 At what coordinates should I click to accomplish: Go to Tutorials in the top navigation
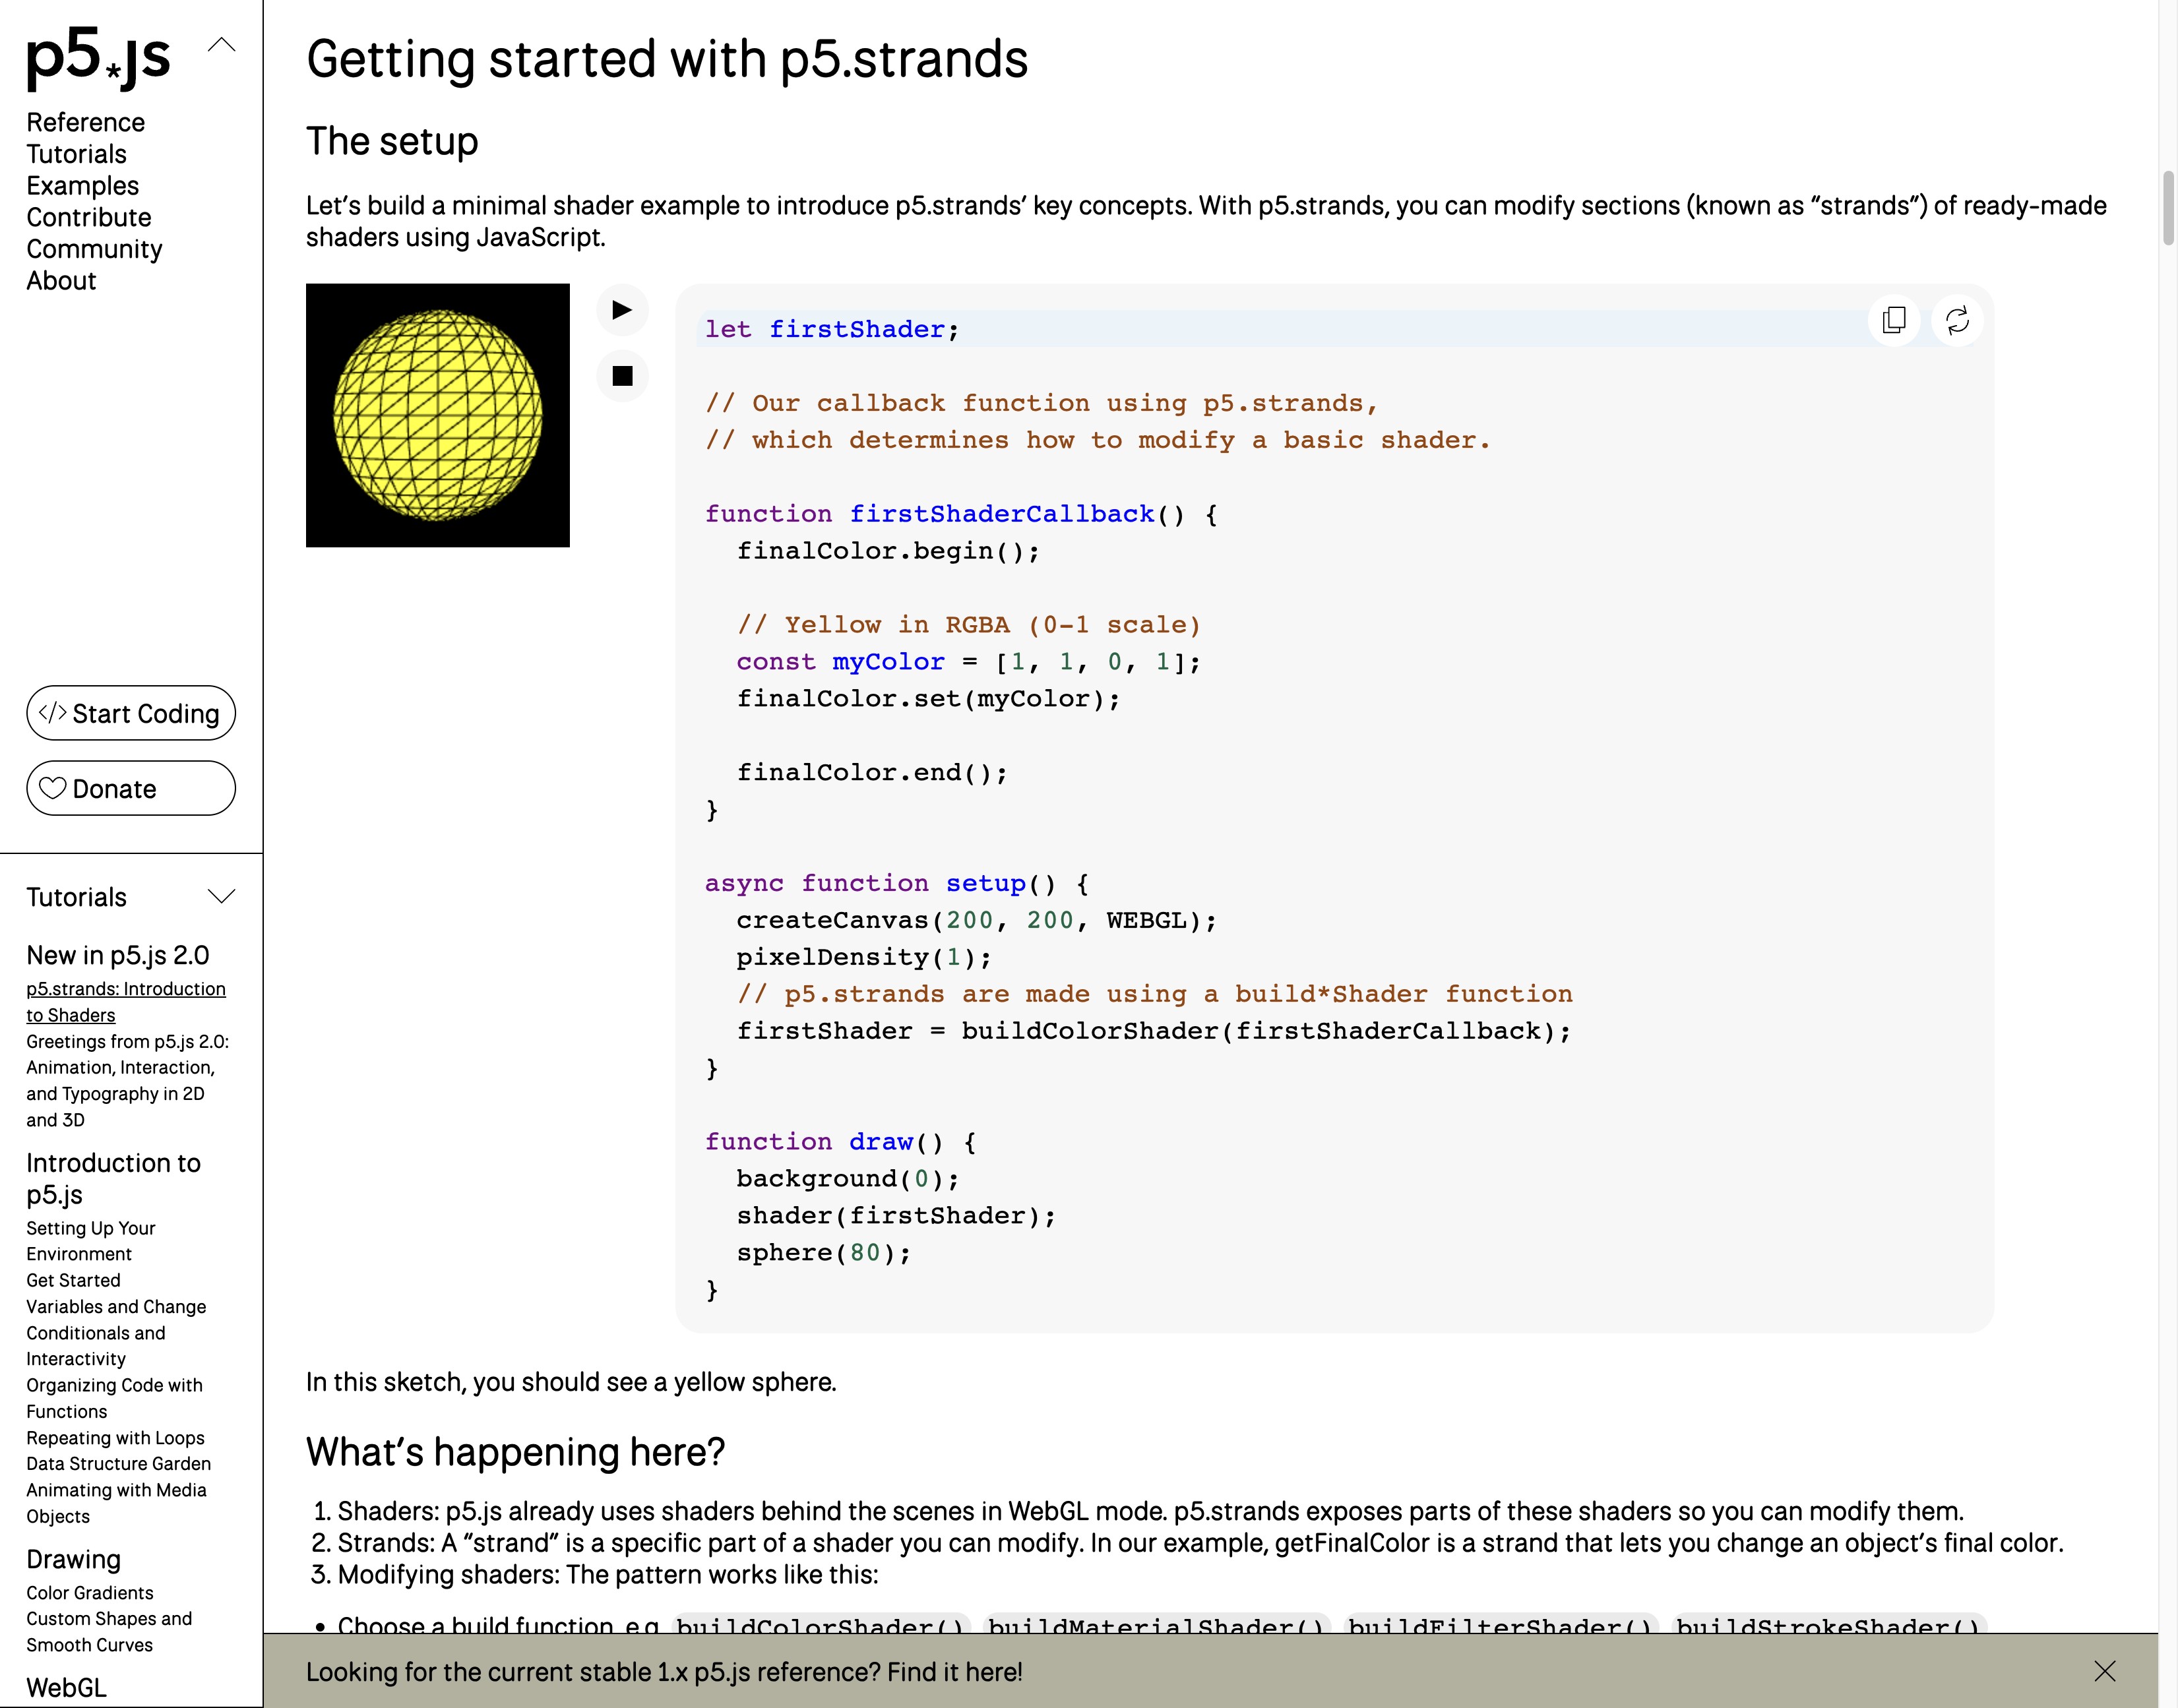point(77,154)
